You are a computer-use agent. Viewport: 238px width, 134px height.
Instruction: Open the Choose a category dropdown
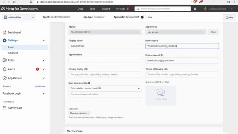tap(79, 113)
